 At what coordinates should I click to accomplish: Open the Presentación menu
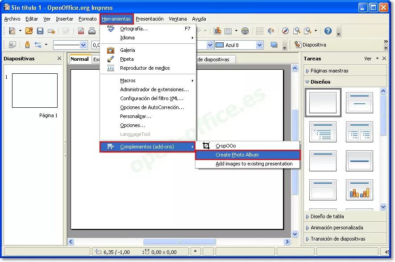tap(150, 19)
